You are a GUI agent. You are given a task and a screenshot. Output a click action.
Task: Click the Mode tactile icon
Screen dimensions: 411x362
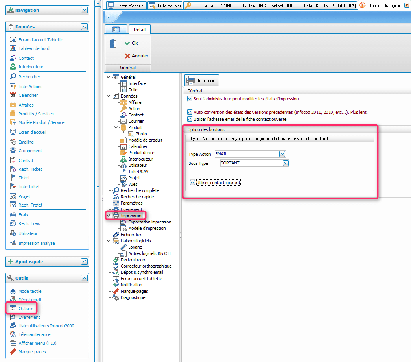pos(13,291)
